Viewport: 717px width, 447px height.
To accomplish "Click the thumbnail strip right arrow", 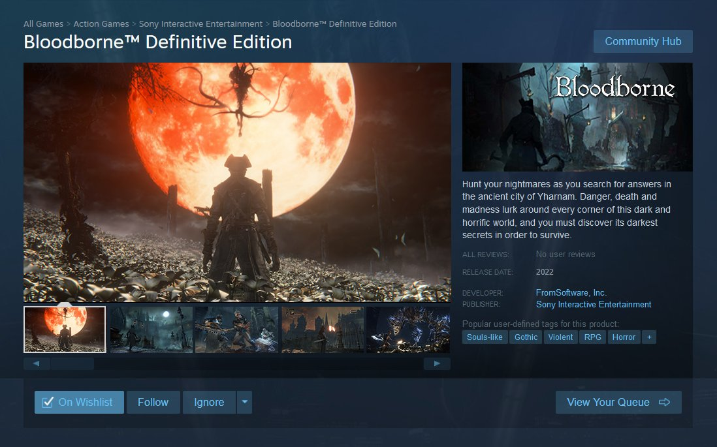I will coord(437,364).
